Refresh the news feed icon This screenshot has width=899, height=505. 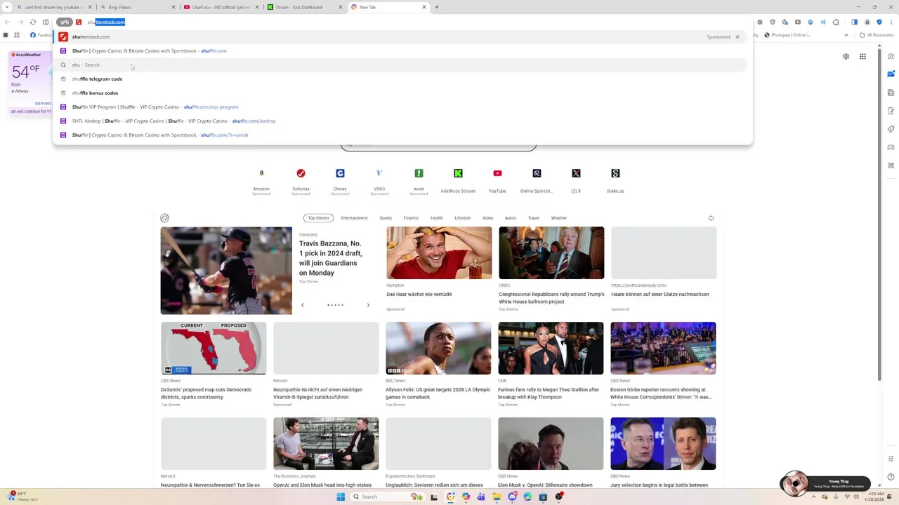[711, 218]
